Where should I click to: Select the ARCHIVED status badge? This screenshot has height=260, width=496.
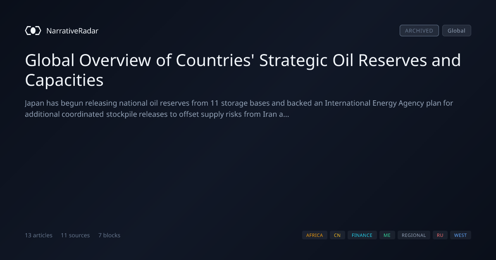click(419, 31)
